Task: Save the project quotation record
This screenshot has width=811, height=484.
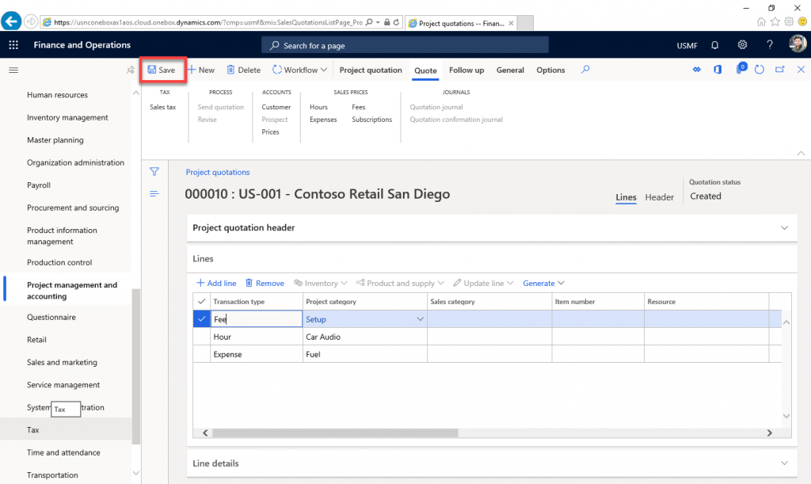Action: click(162, 70)
